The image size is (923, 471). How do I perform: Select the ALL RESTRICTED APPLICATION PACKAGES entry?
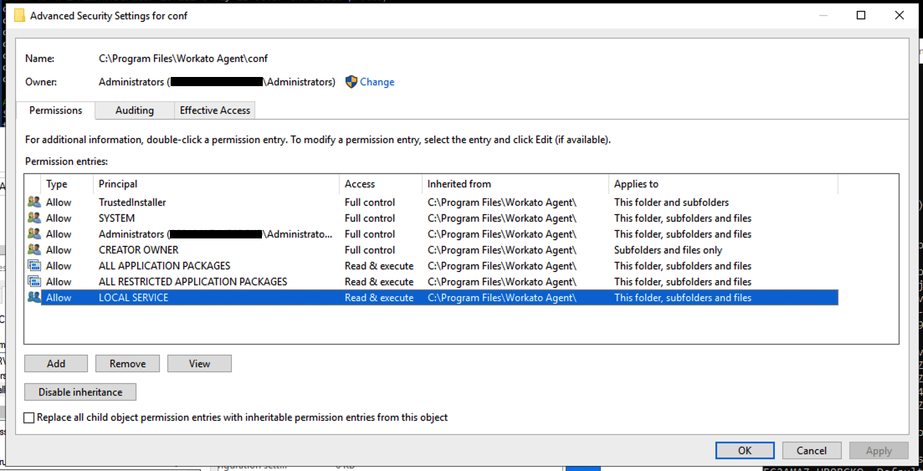[433, 281]
